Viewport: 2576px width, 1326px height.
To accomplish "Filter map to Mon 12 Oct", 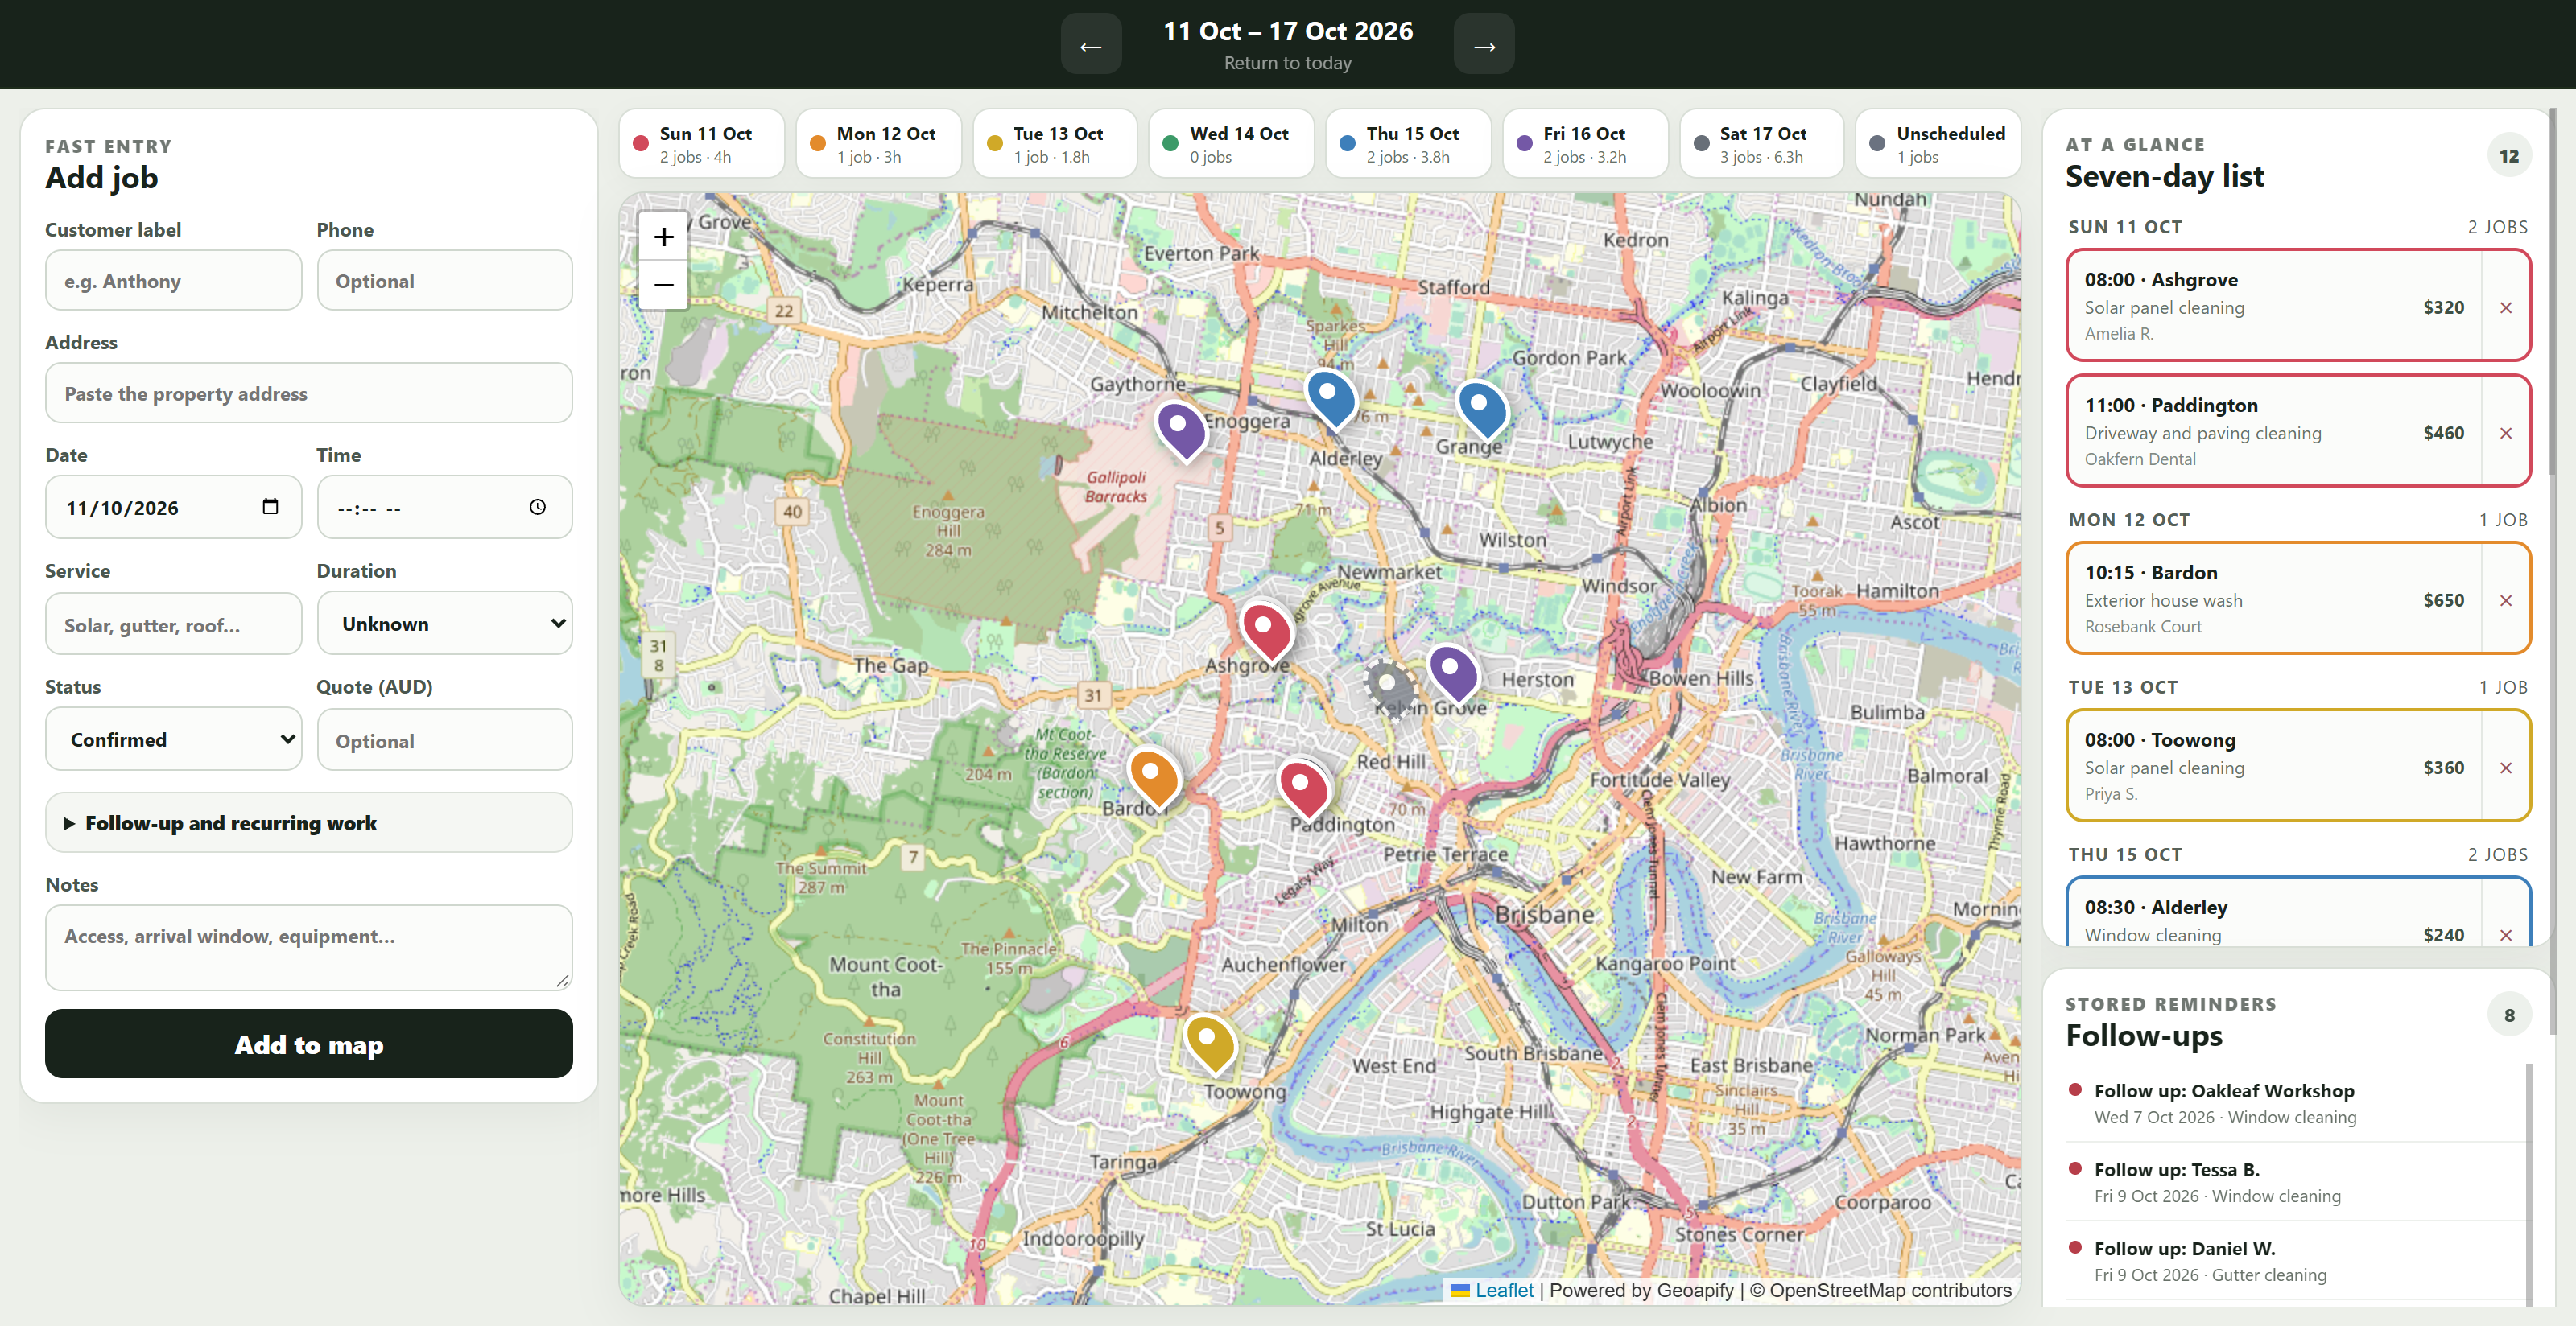I will pyautogui.click(x=878, y=144).
